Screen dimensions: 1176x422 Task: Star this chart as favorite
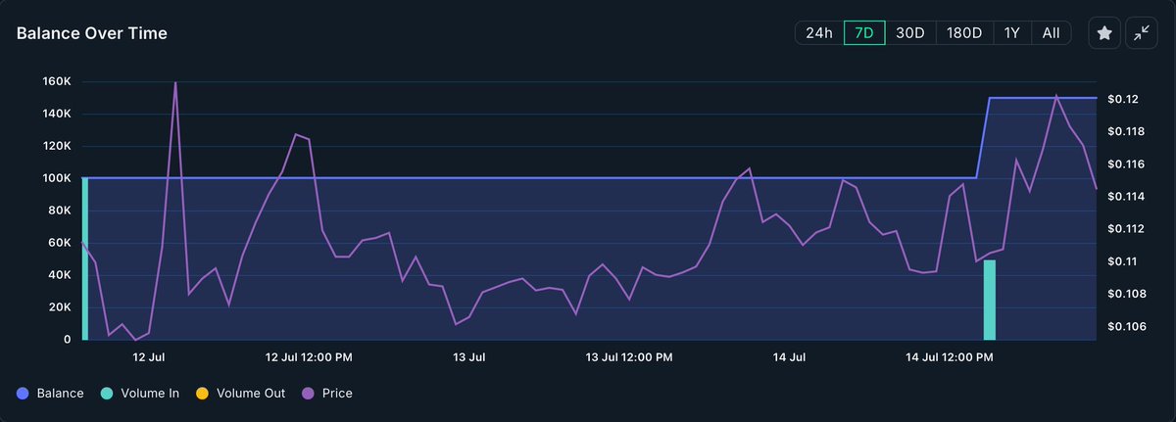(1104, 33)
